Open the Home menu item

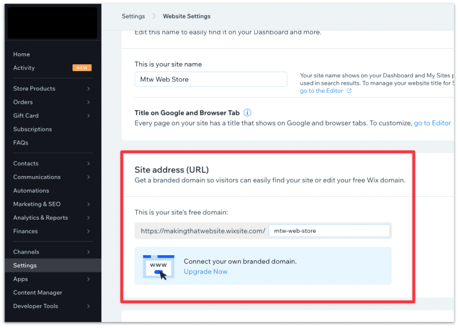point(21,54)
